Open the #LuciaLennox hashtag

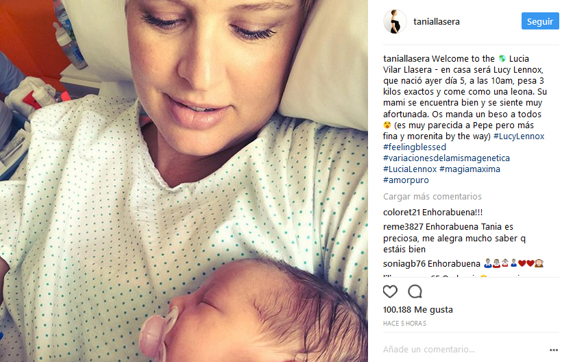coord(410,169)
